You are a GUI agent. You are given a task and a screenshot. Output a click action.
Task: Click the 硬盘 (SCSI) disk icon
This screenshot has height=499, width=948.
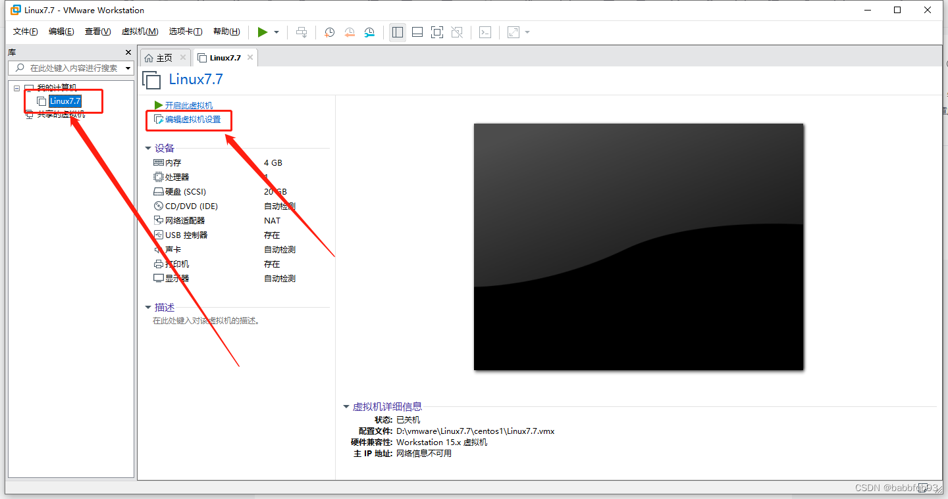[x=158, y=192]
